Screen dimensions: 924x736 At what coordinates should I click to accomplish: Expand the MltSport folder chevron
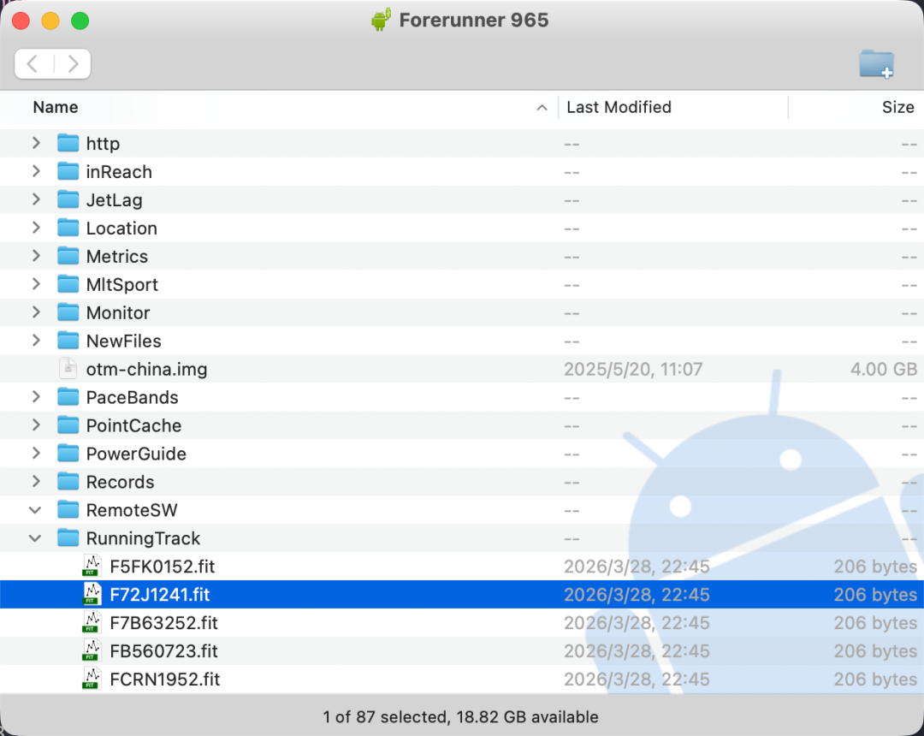(x=36, y=284)
